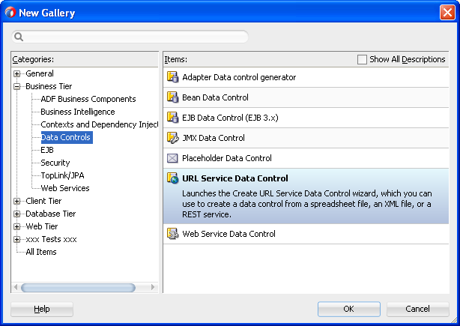
Task: Select the EJB category
Action: 47,150
